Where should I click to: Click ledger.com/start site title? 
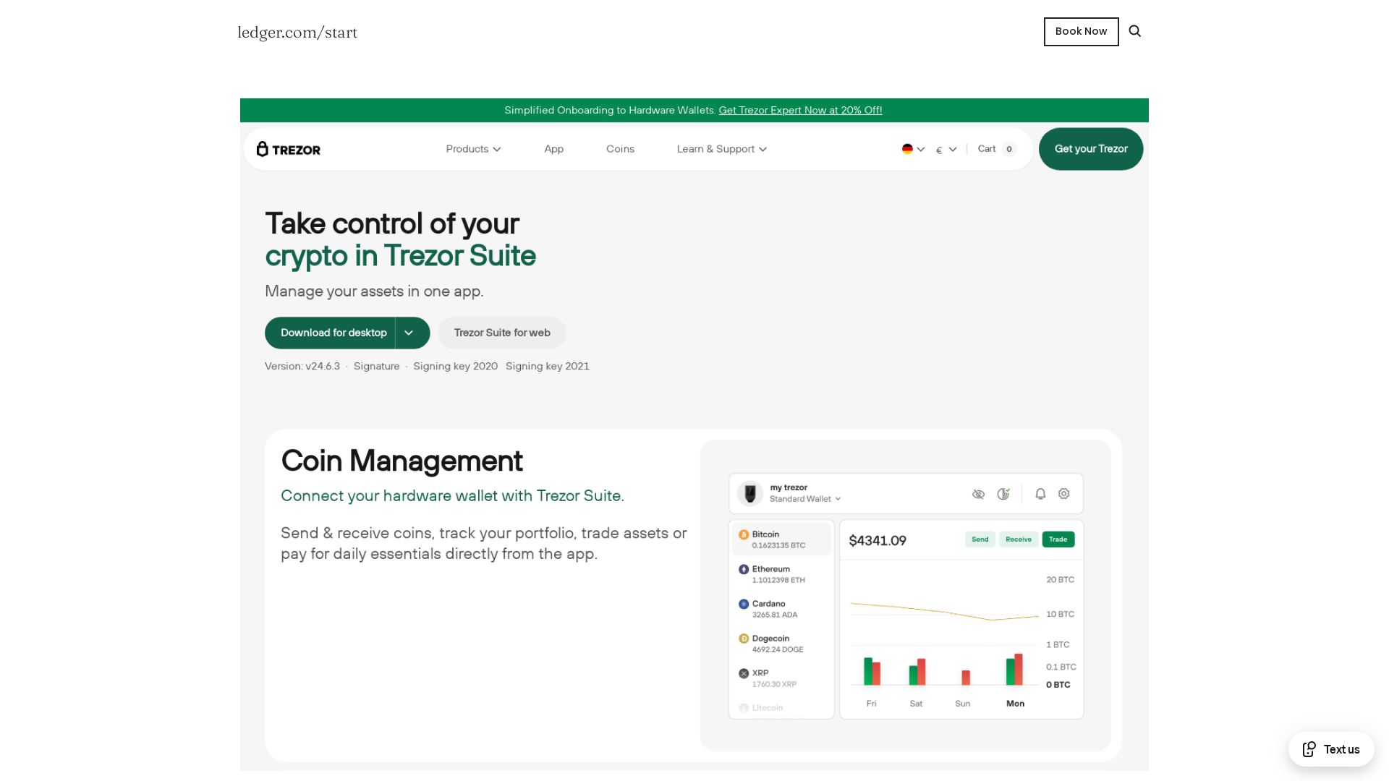tap(297, 33)
